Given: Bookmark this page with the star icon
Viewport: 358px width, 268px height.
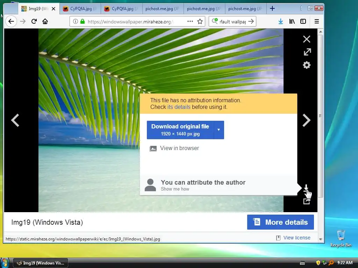Looking at the screenshot, I should [200, 21].
